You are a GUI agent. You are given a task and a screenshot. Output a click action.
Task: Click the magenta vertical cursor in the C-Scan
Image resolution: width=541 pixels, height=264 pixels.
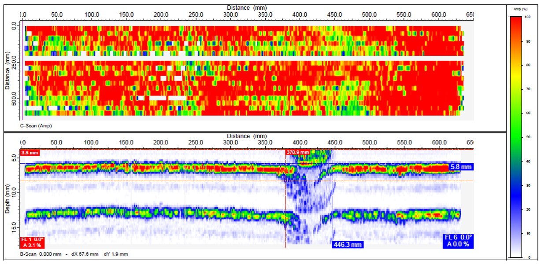coord(22,70)
